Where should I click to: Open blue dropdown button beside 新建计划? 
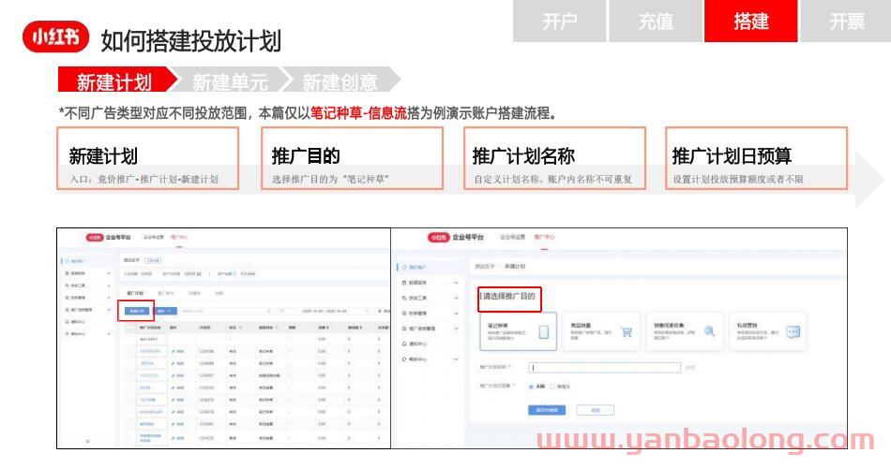point(166,311)
